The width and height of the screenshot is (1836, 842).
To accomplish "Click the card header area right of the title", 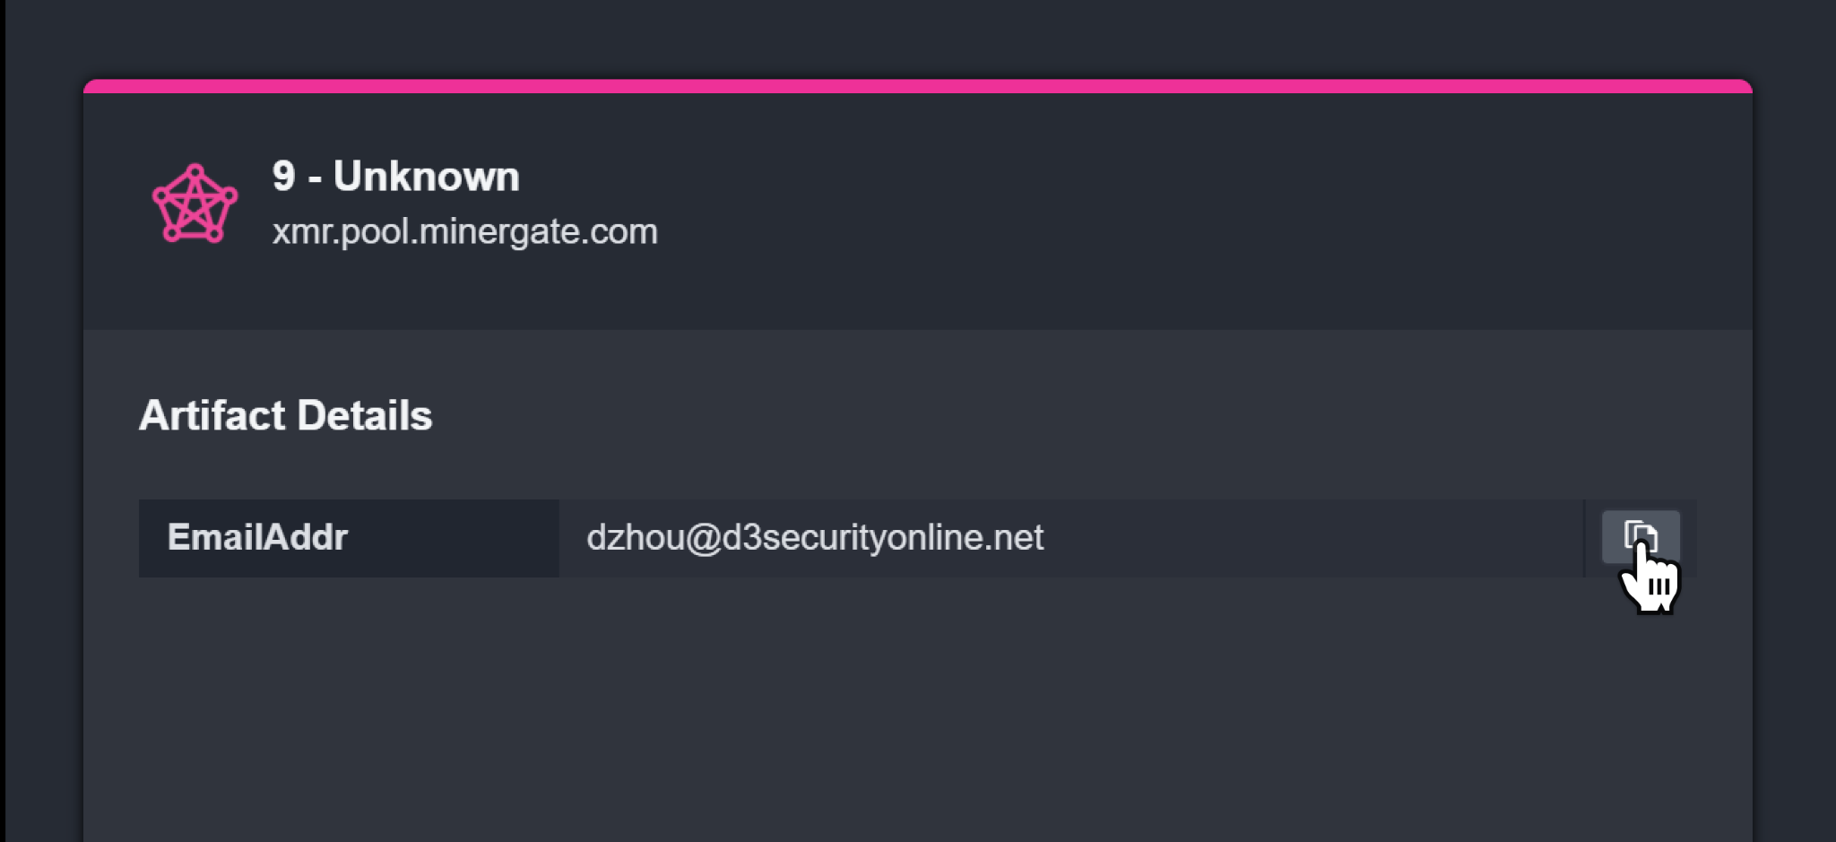I will pos(1165,206).
